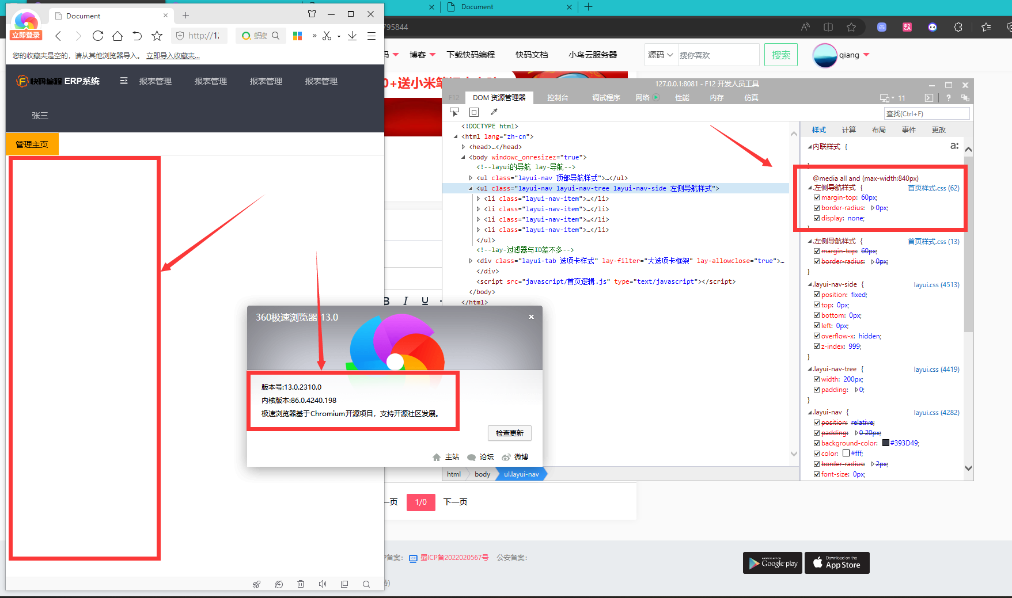Open the 源码 search type dropdown

pyautogui.click(x=661, y=55)
